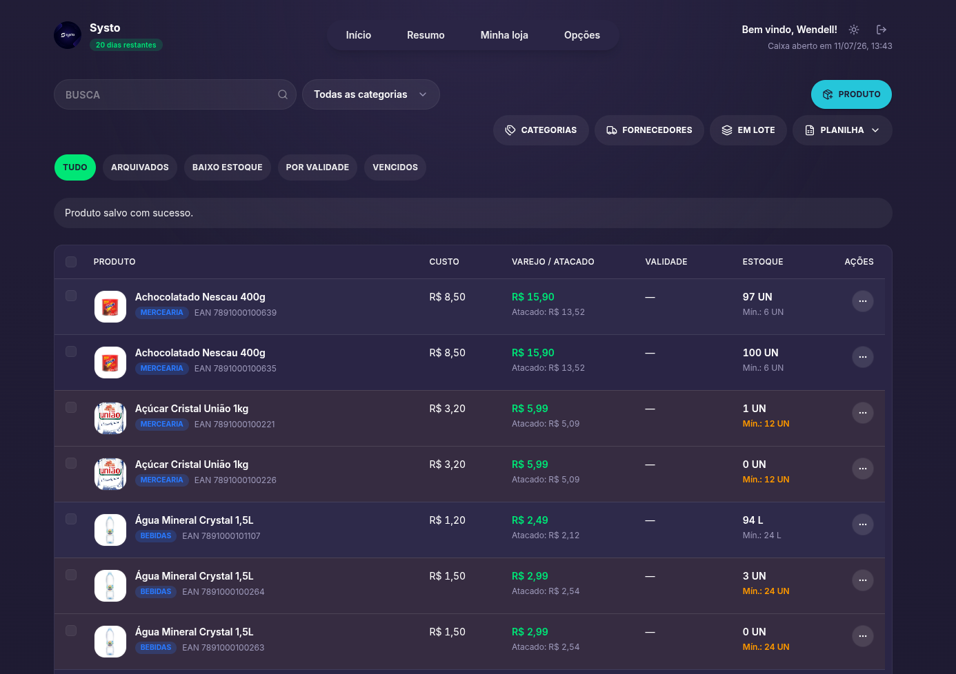Select checkbox for Açúcar EAN 7891000100221
956x674 pixels.
(71, 407)
